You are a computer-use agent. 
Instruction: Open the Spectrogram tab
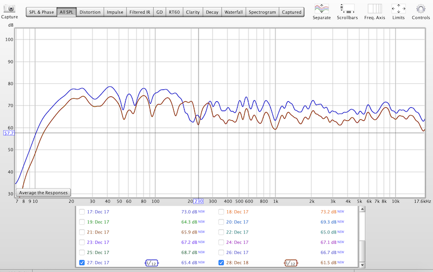[263, 12]
